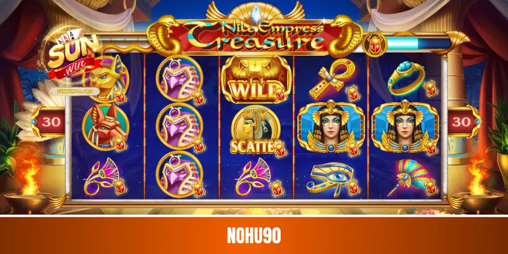This screenshot has width=508, height=254.
Task: Select the golden ankh symbol
Action: coord(331,78)
